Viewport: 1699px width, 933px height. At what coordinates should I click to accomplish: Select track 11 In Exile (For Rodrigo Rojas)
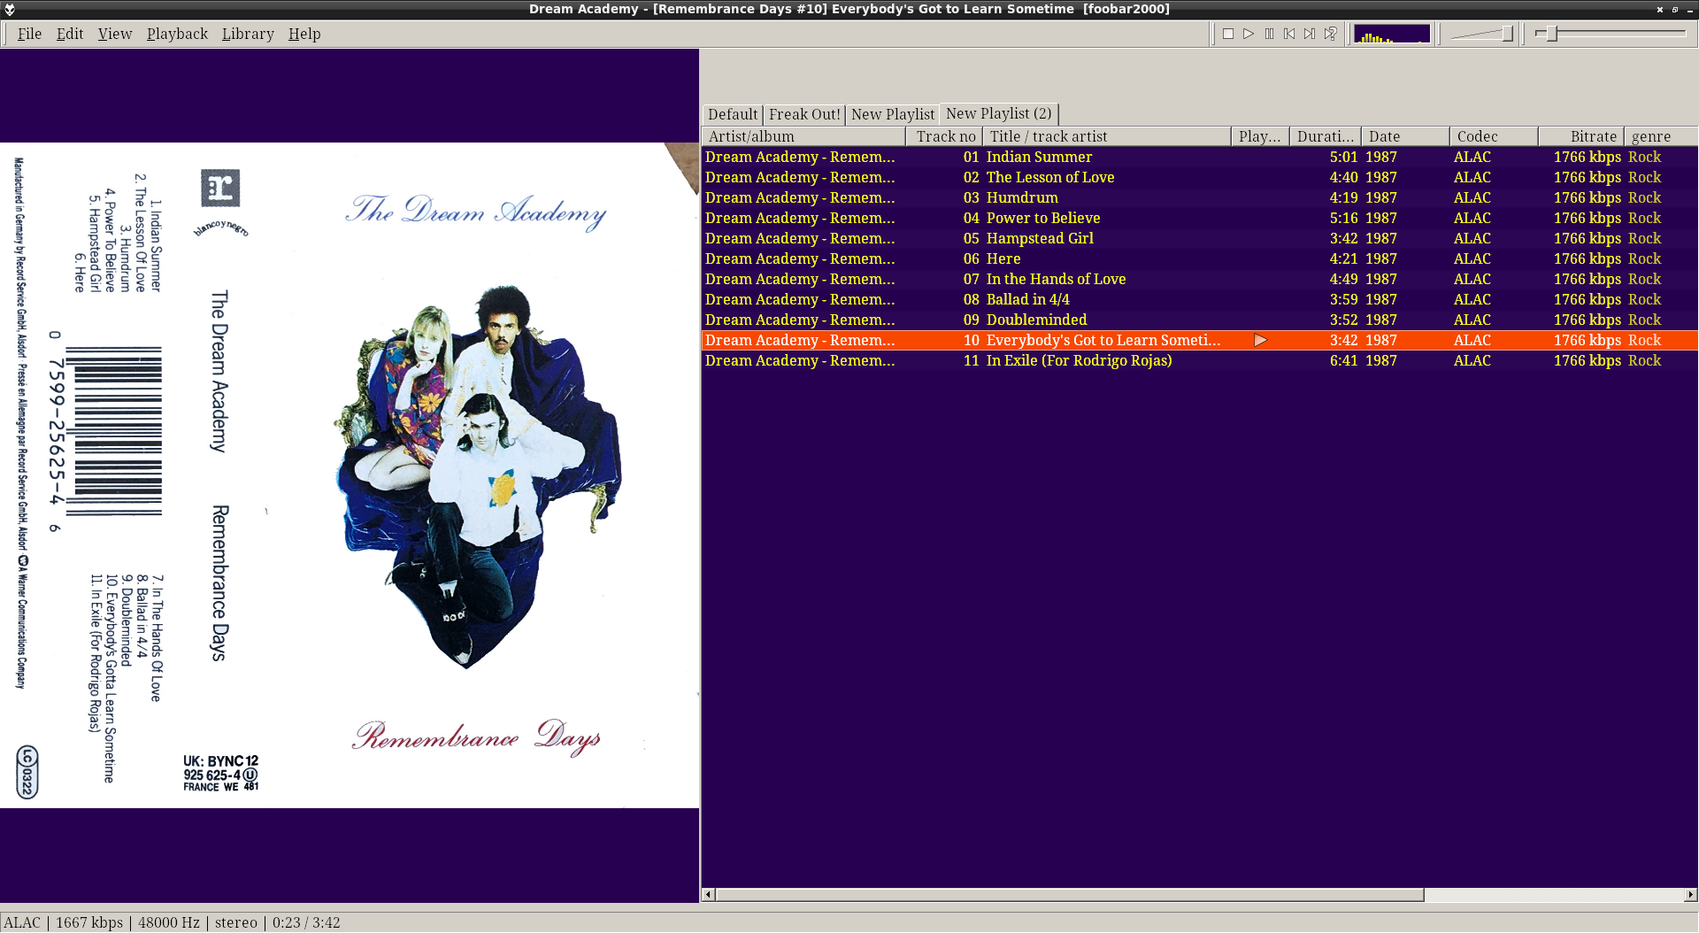(1200, 360)
